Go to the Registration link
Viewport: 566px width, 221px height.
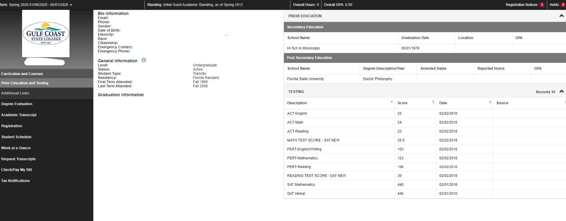pos(12,126)
